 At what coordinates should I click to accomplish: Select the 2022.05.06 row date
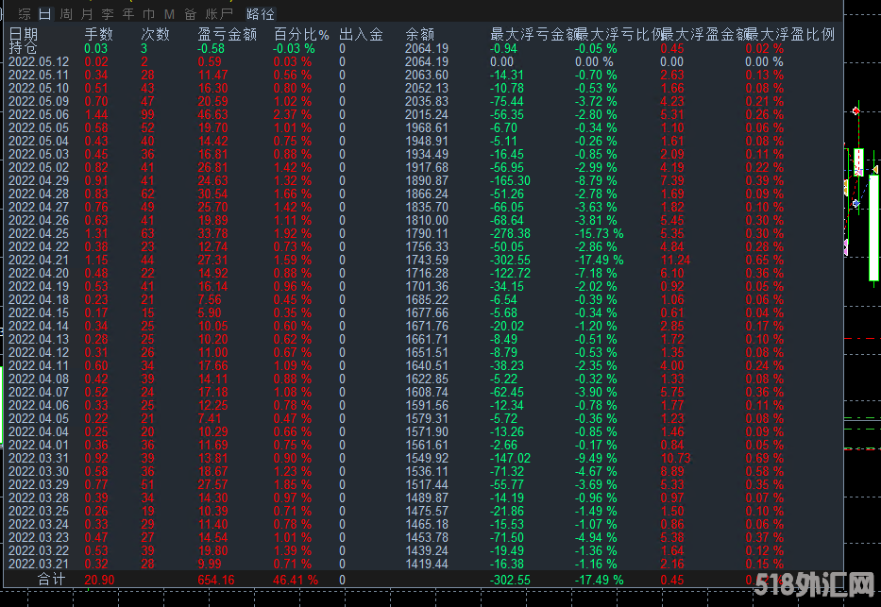[39, 114]
